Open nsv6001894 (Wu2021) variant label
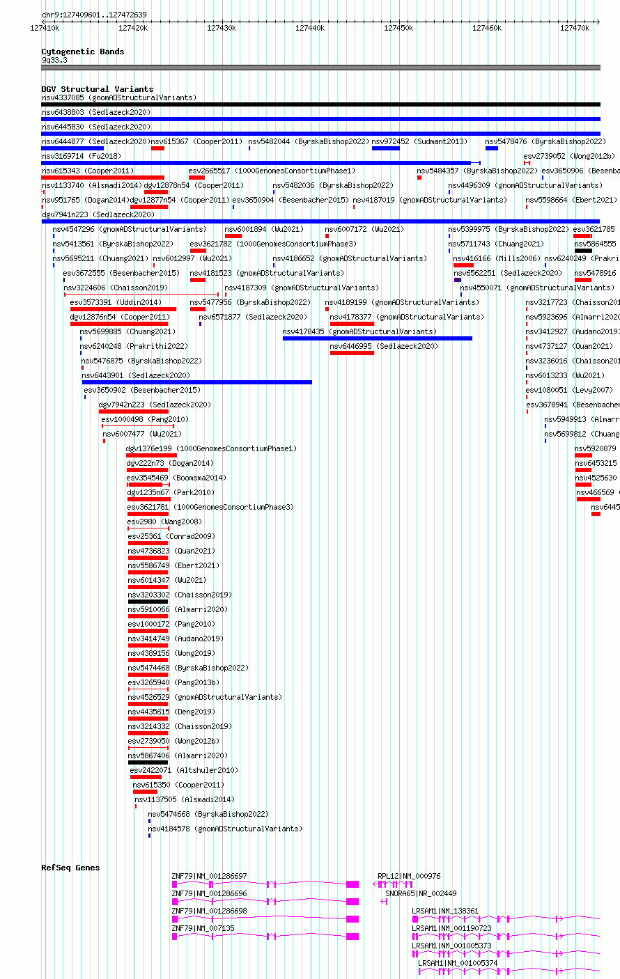This screenshot has width=620, height=979. (264, 229)
